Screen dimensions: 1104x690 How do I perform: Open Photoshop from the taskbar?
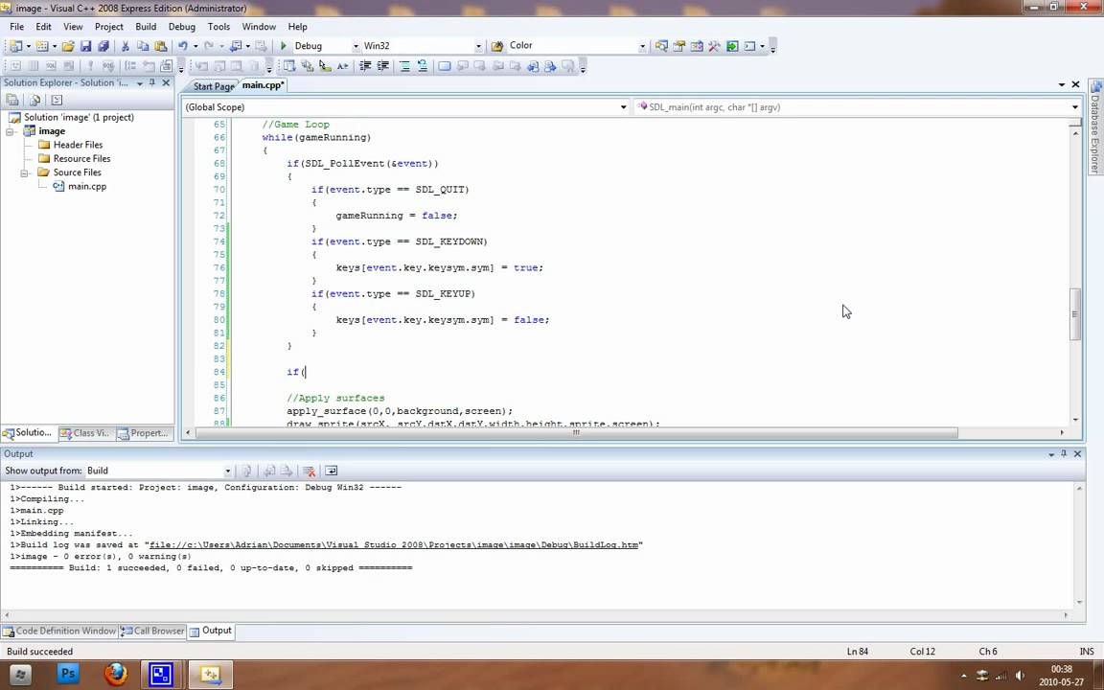pos(68,674)
